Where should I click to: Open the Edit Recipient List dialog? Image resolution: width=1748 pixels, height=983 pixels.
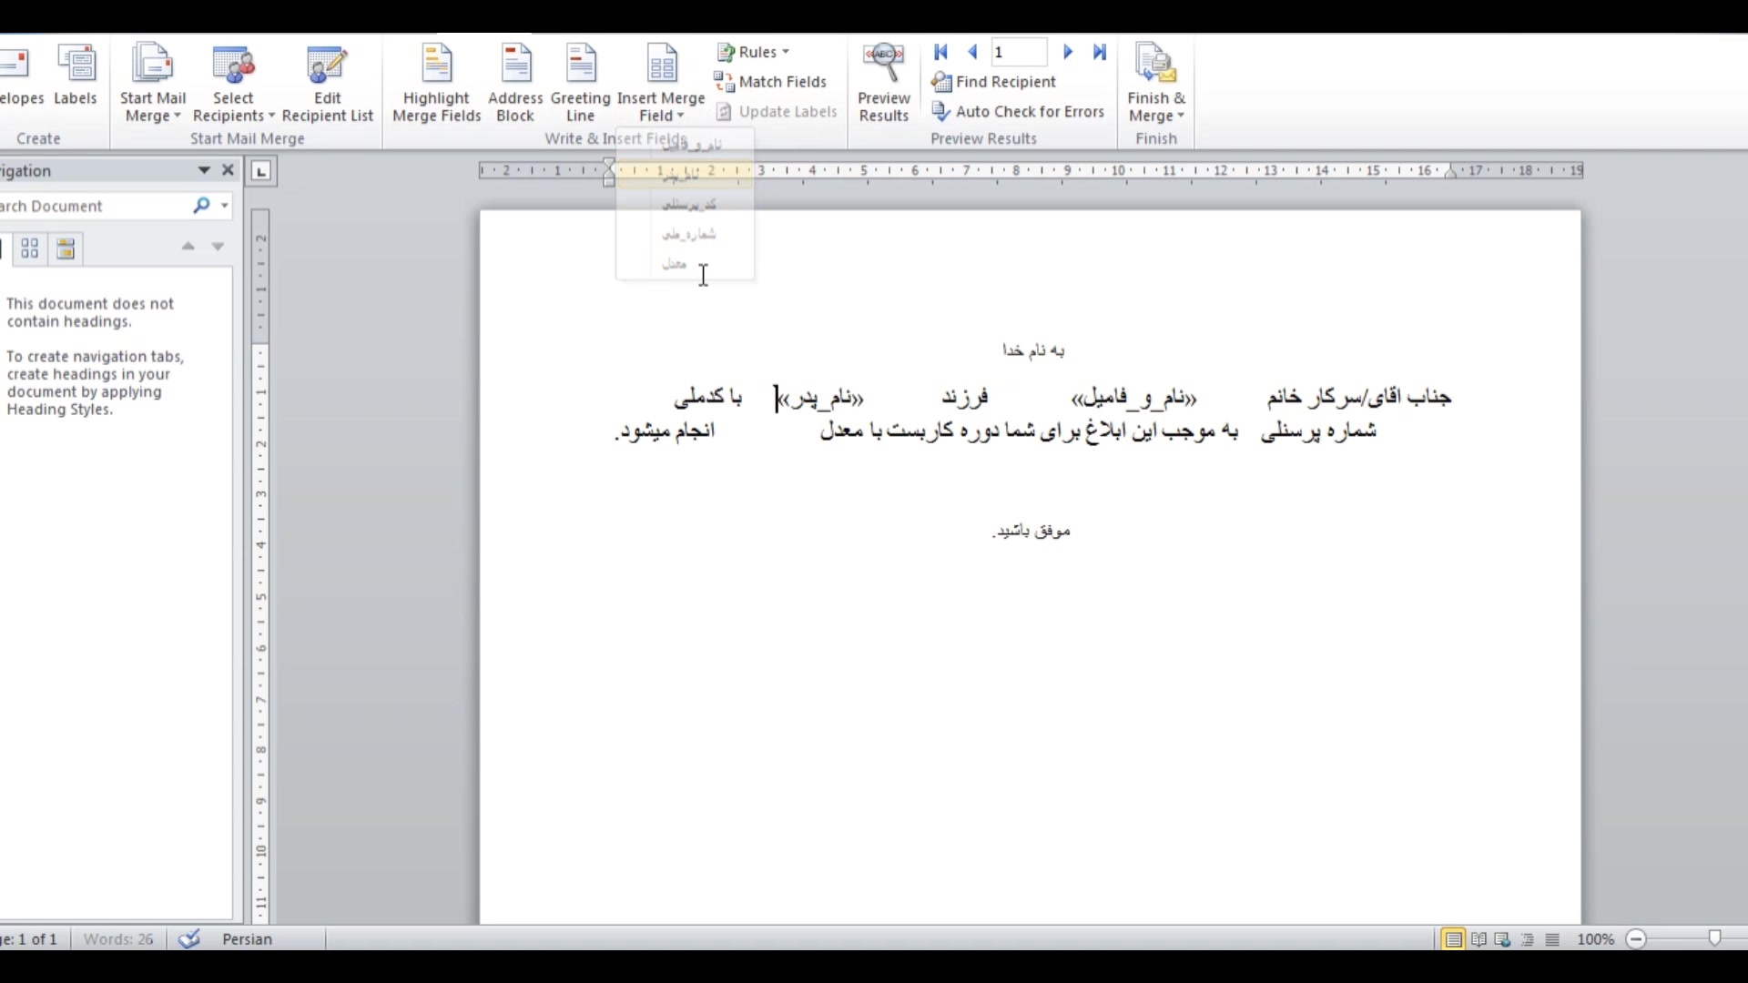(x=328, y=84)
